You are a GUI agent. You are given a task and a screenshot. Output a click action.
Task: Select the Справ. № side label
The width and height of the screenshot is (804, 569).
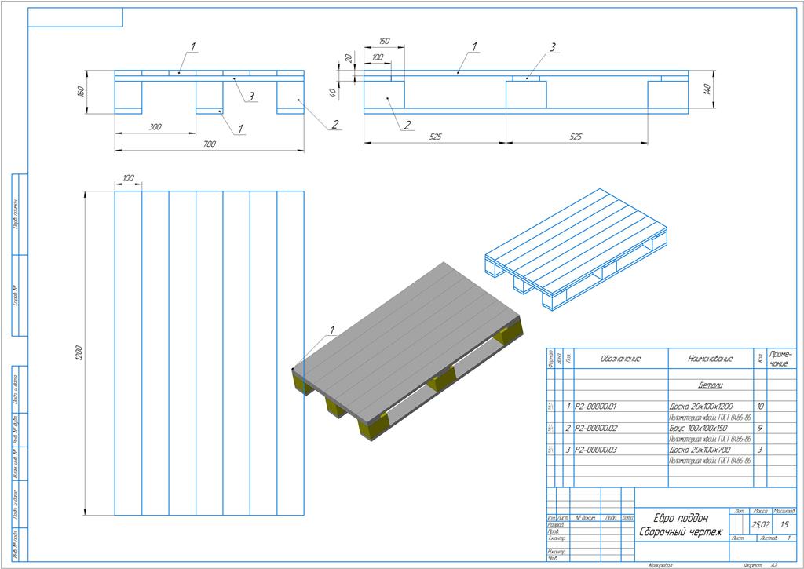(16, 296)
